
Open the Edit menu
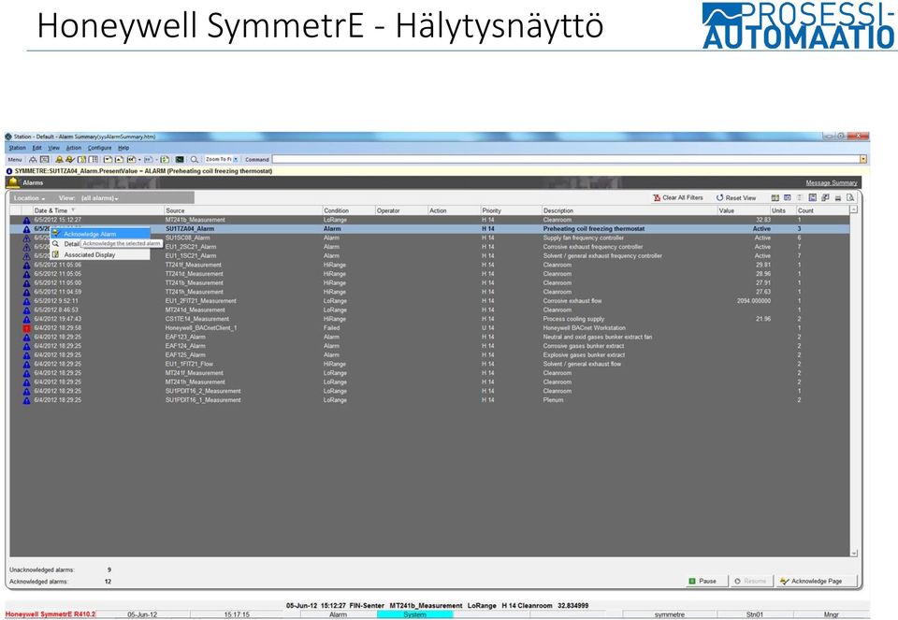tap(36, 148)
